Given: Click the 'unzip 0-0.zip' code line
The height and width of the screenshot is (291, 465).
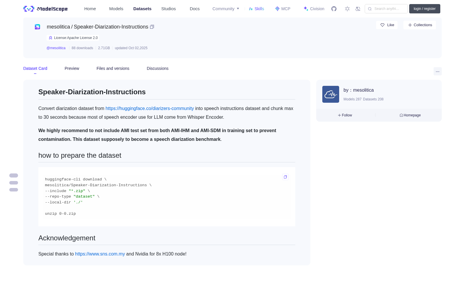Looking at the screenshot, I should coord(60,214).
